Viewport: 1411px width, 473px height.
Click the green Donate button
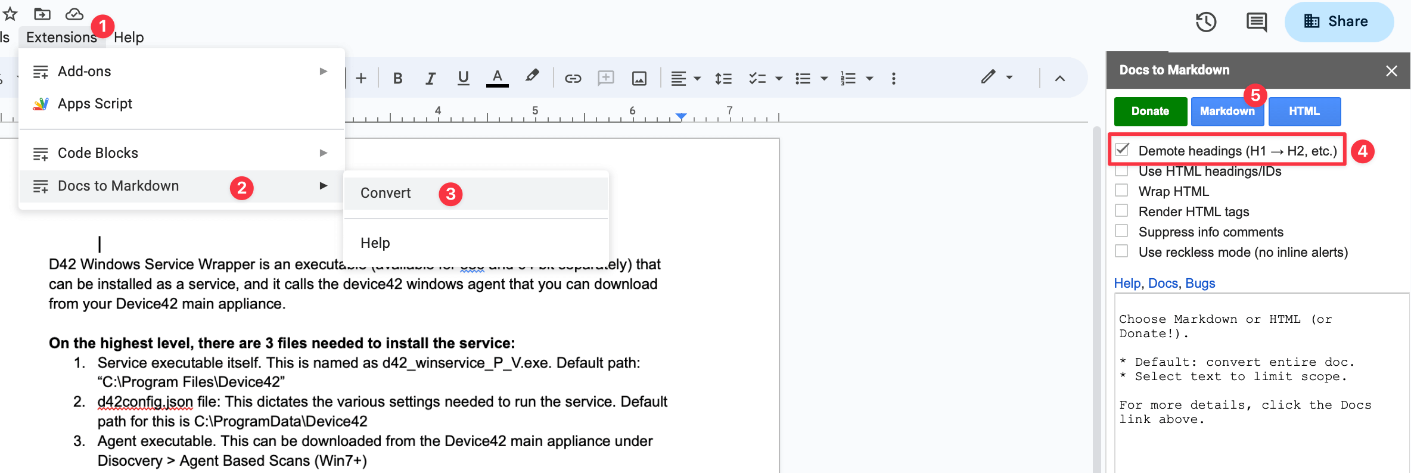(x=1150, y=111)
